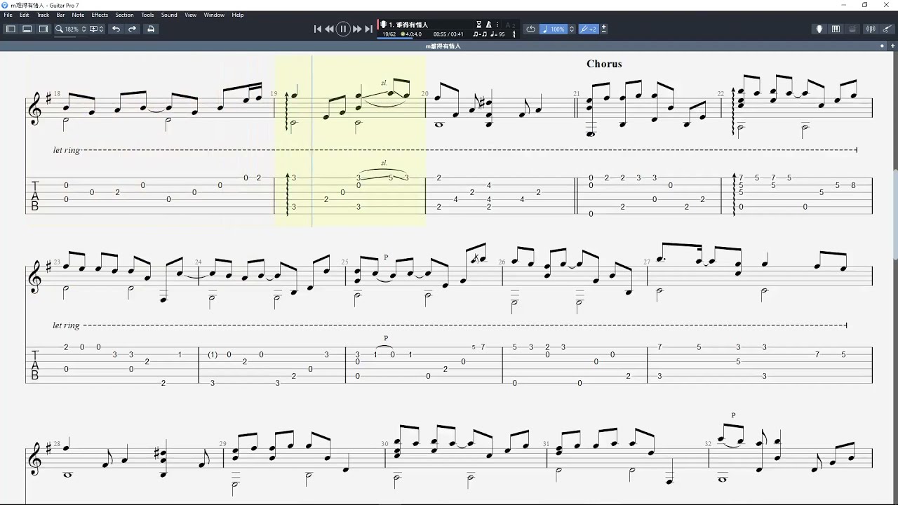Viewport: 898px width, 505px height.
Task: Open the Edit menu
Action: tap(25, 15)
